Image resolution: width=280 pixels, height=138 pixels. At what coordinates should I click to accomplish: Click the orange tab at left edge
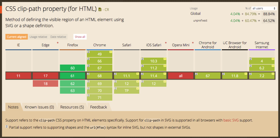1,10
